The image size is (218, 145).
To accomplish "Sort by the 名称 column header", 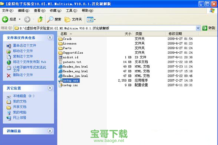I will coord(82,34).
